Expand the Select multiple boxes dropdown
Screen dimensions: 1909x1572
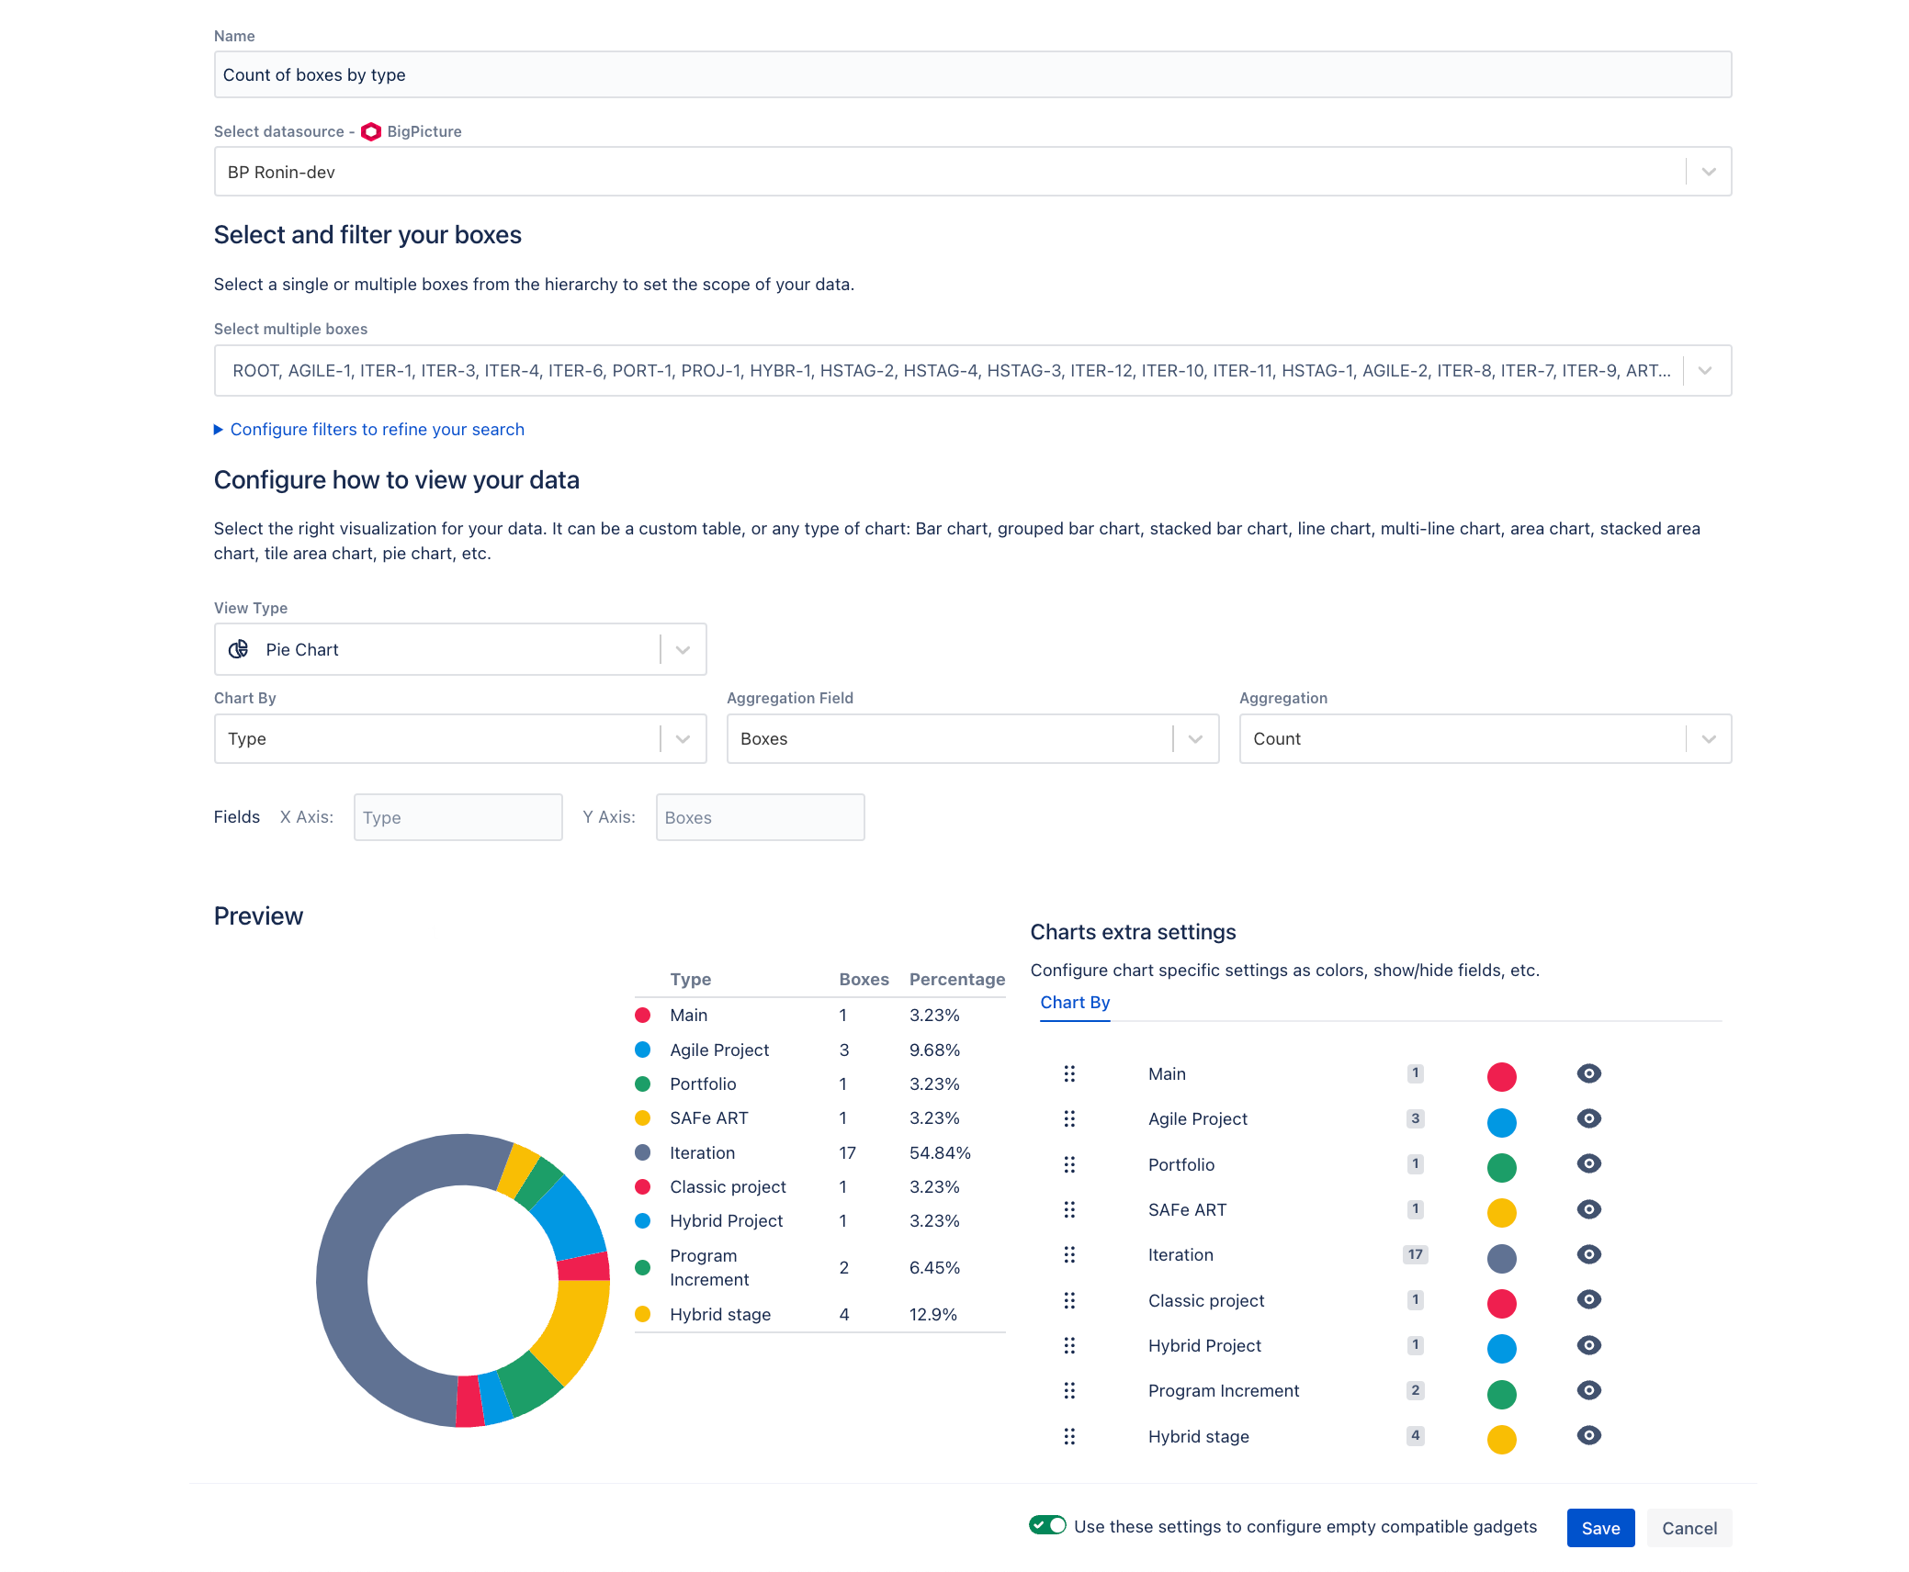(1706, 370)
